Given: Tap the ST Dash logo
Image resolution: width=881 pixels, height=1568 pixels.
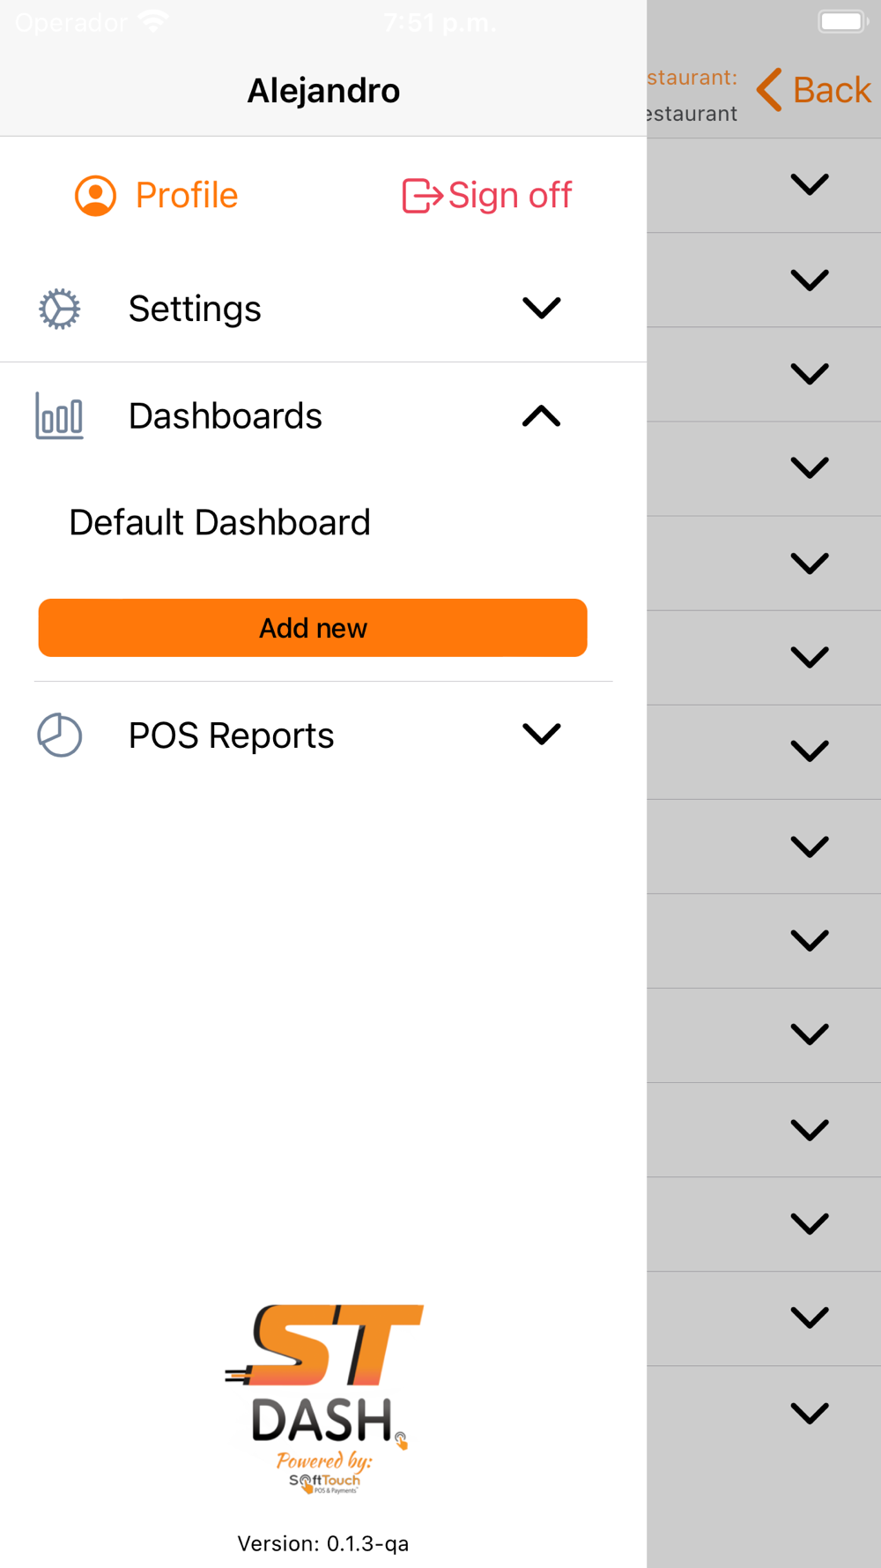Looking at the screenshot, I should (x=323, y=1399).
